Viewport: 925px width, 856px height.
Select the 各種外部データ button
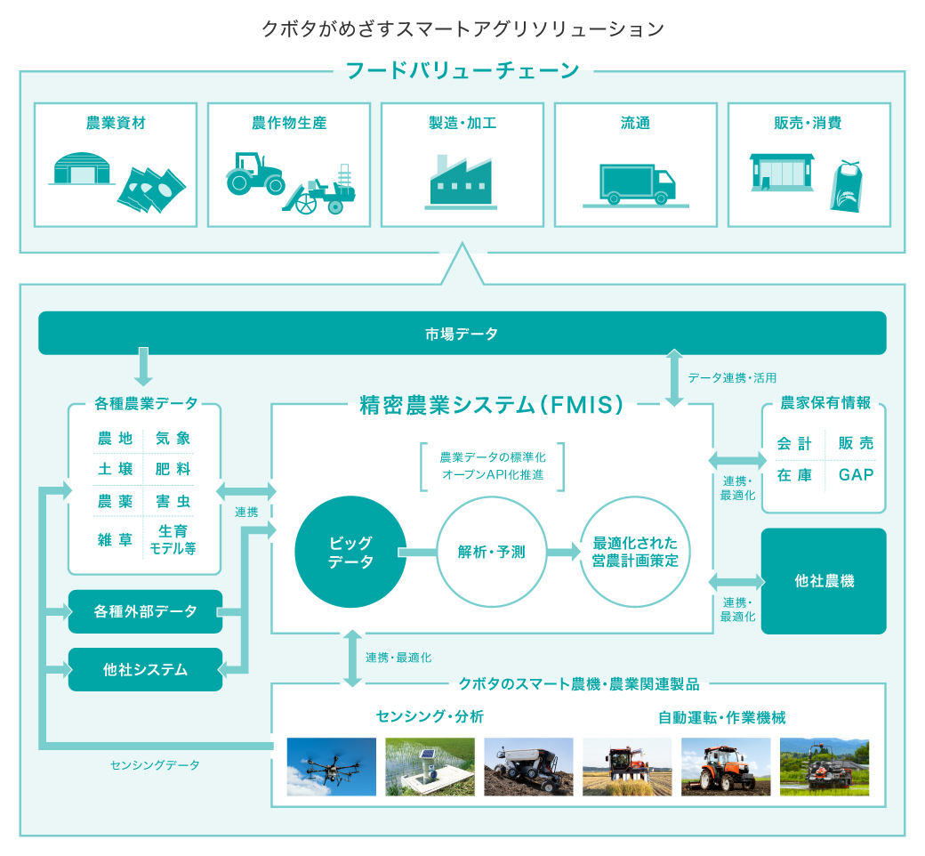(x=145, y=612)
